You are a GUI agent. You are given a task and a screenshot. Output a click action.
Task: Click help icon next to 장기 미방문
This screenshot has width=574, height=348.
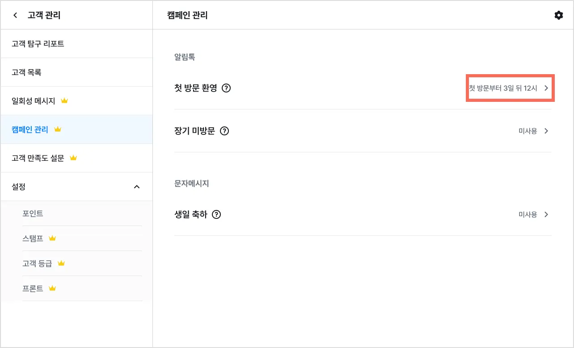click(x=224, y=131)
